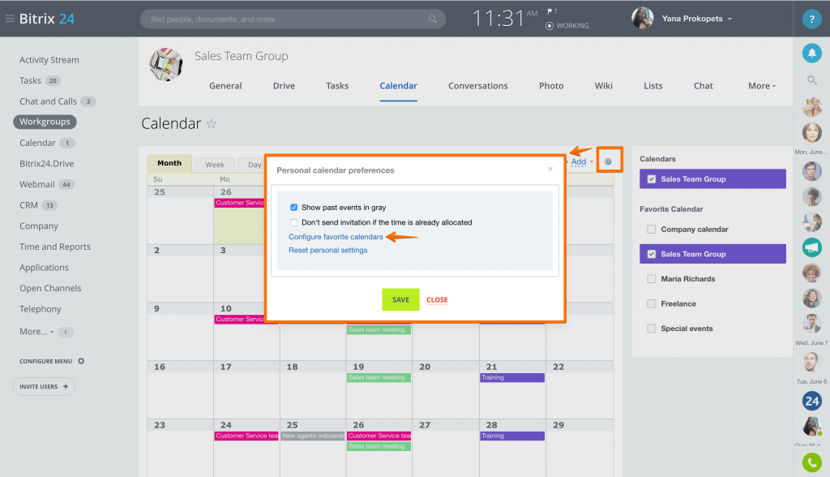830x477 pixels.
Task: Favorite the Calendar page with star
Action: (212, 124)
